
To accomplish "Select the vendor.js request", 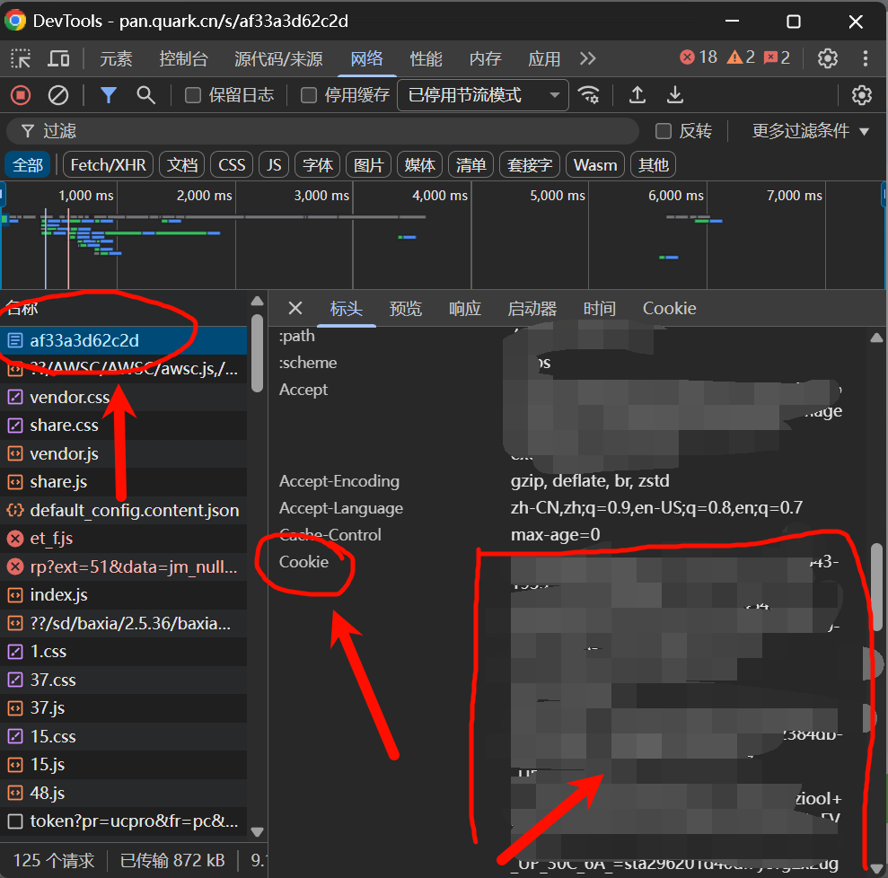I will [124, 453].
